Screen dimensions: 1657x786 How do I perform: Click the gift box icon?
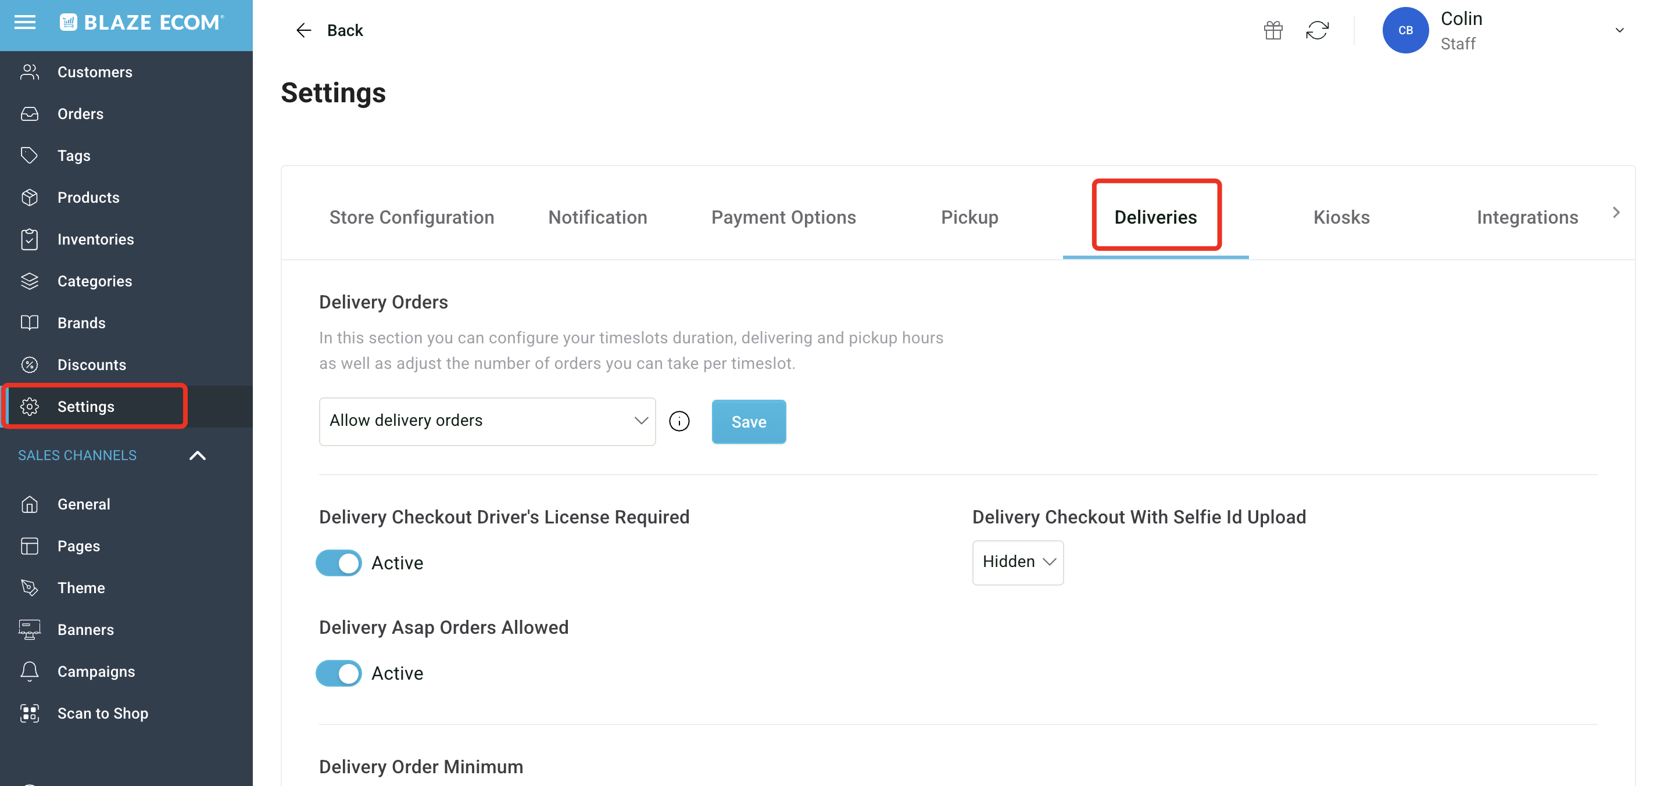click(x=1273, y=30)
